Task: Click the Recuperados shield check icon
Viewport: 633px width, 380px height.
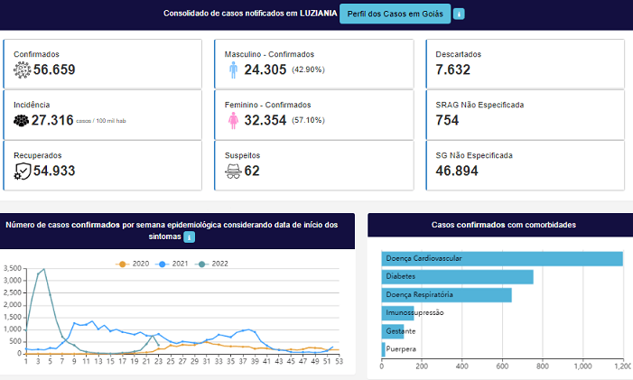Action: [x=22, y=171]
